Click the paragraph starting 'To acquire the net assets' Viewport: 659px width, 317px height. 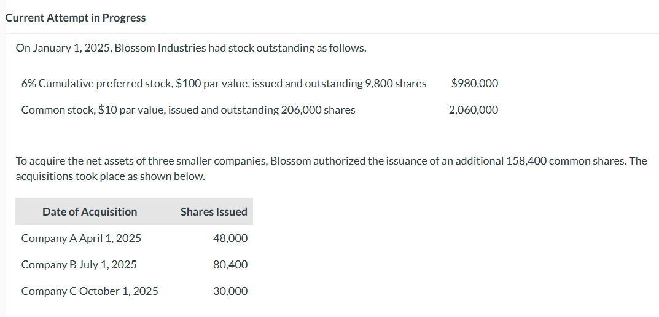pyautogui.click(x=330, y=162)
